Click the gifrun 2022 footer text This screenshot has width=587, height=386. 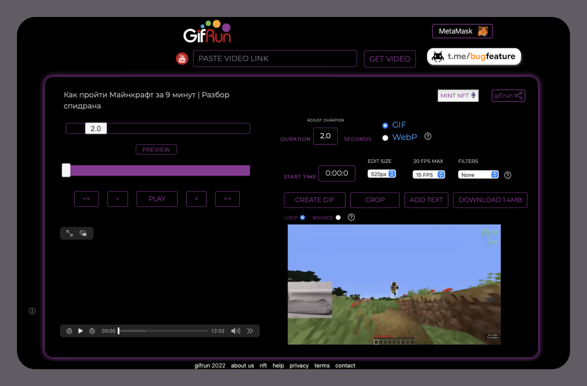[210, 366]
